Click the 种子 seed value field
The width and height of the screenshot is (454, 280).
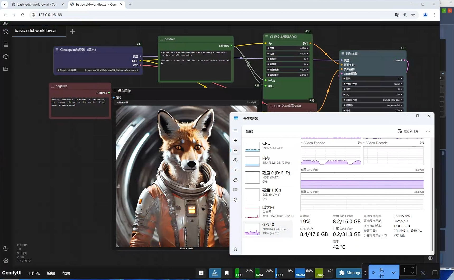(x=373, y=79)
